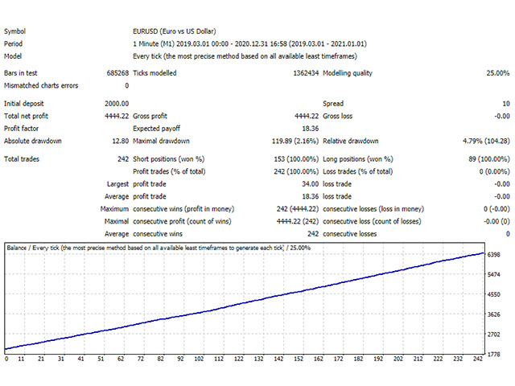Select the 4.79% (104.28) relative drawdown value
This screenshot has width=515, height=386.
[486, 142]
